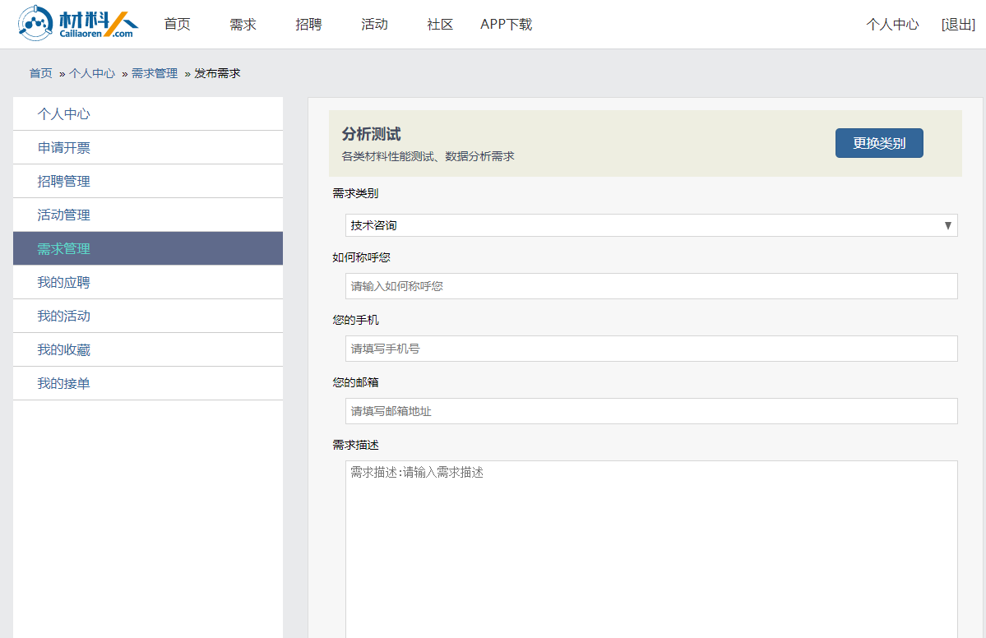Click the APP下载 navigation link
The width and height of the screenshot is (986, 638).
506,25
